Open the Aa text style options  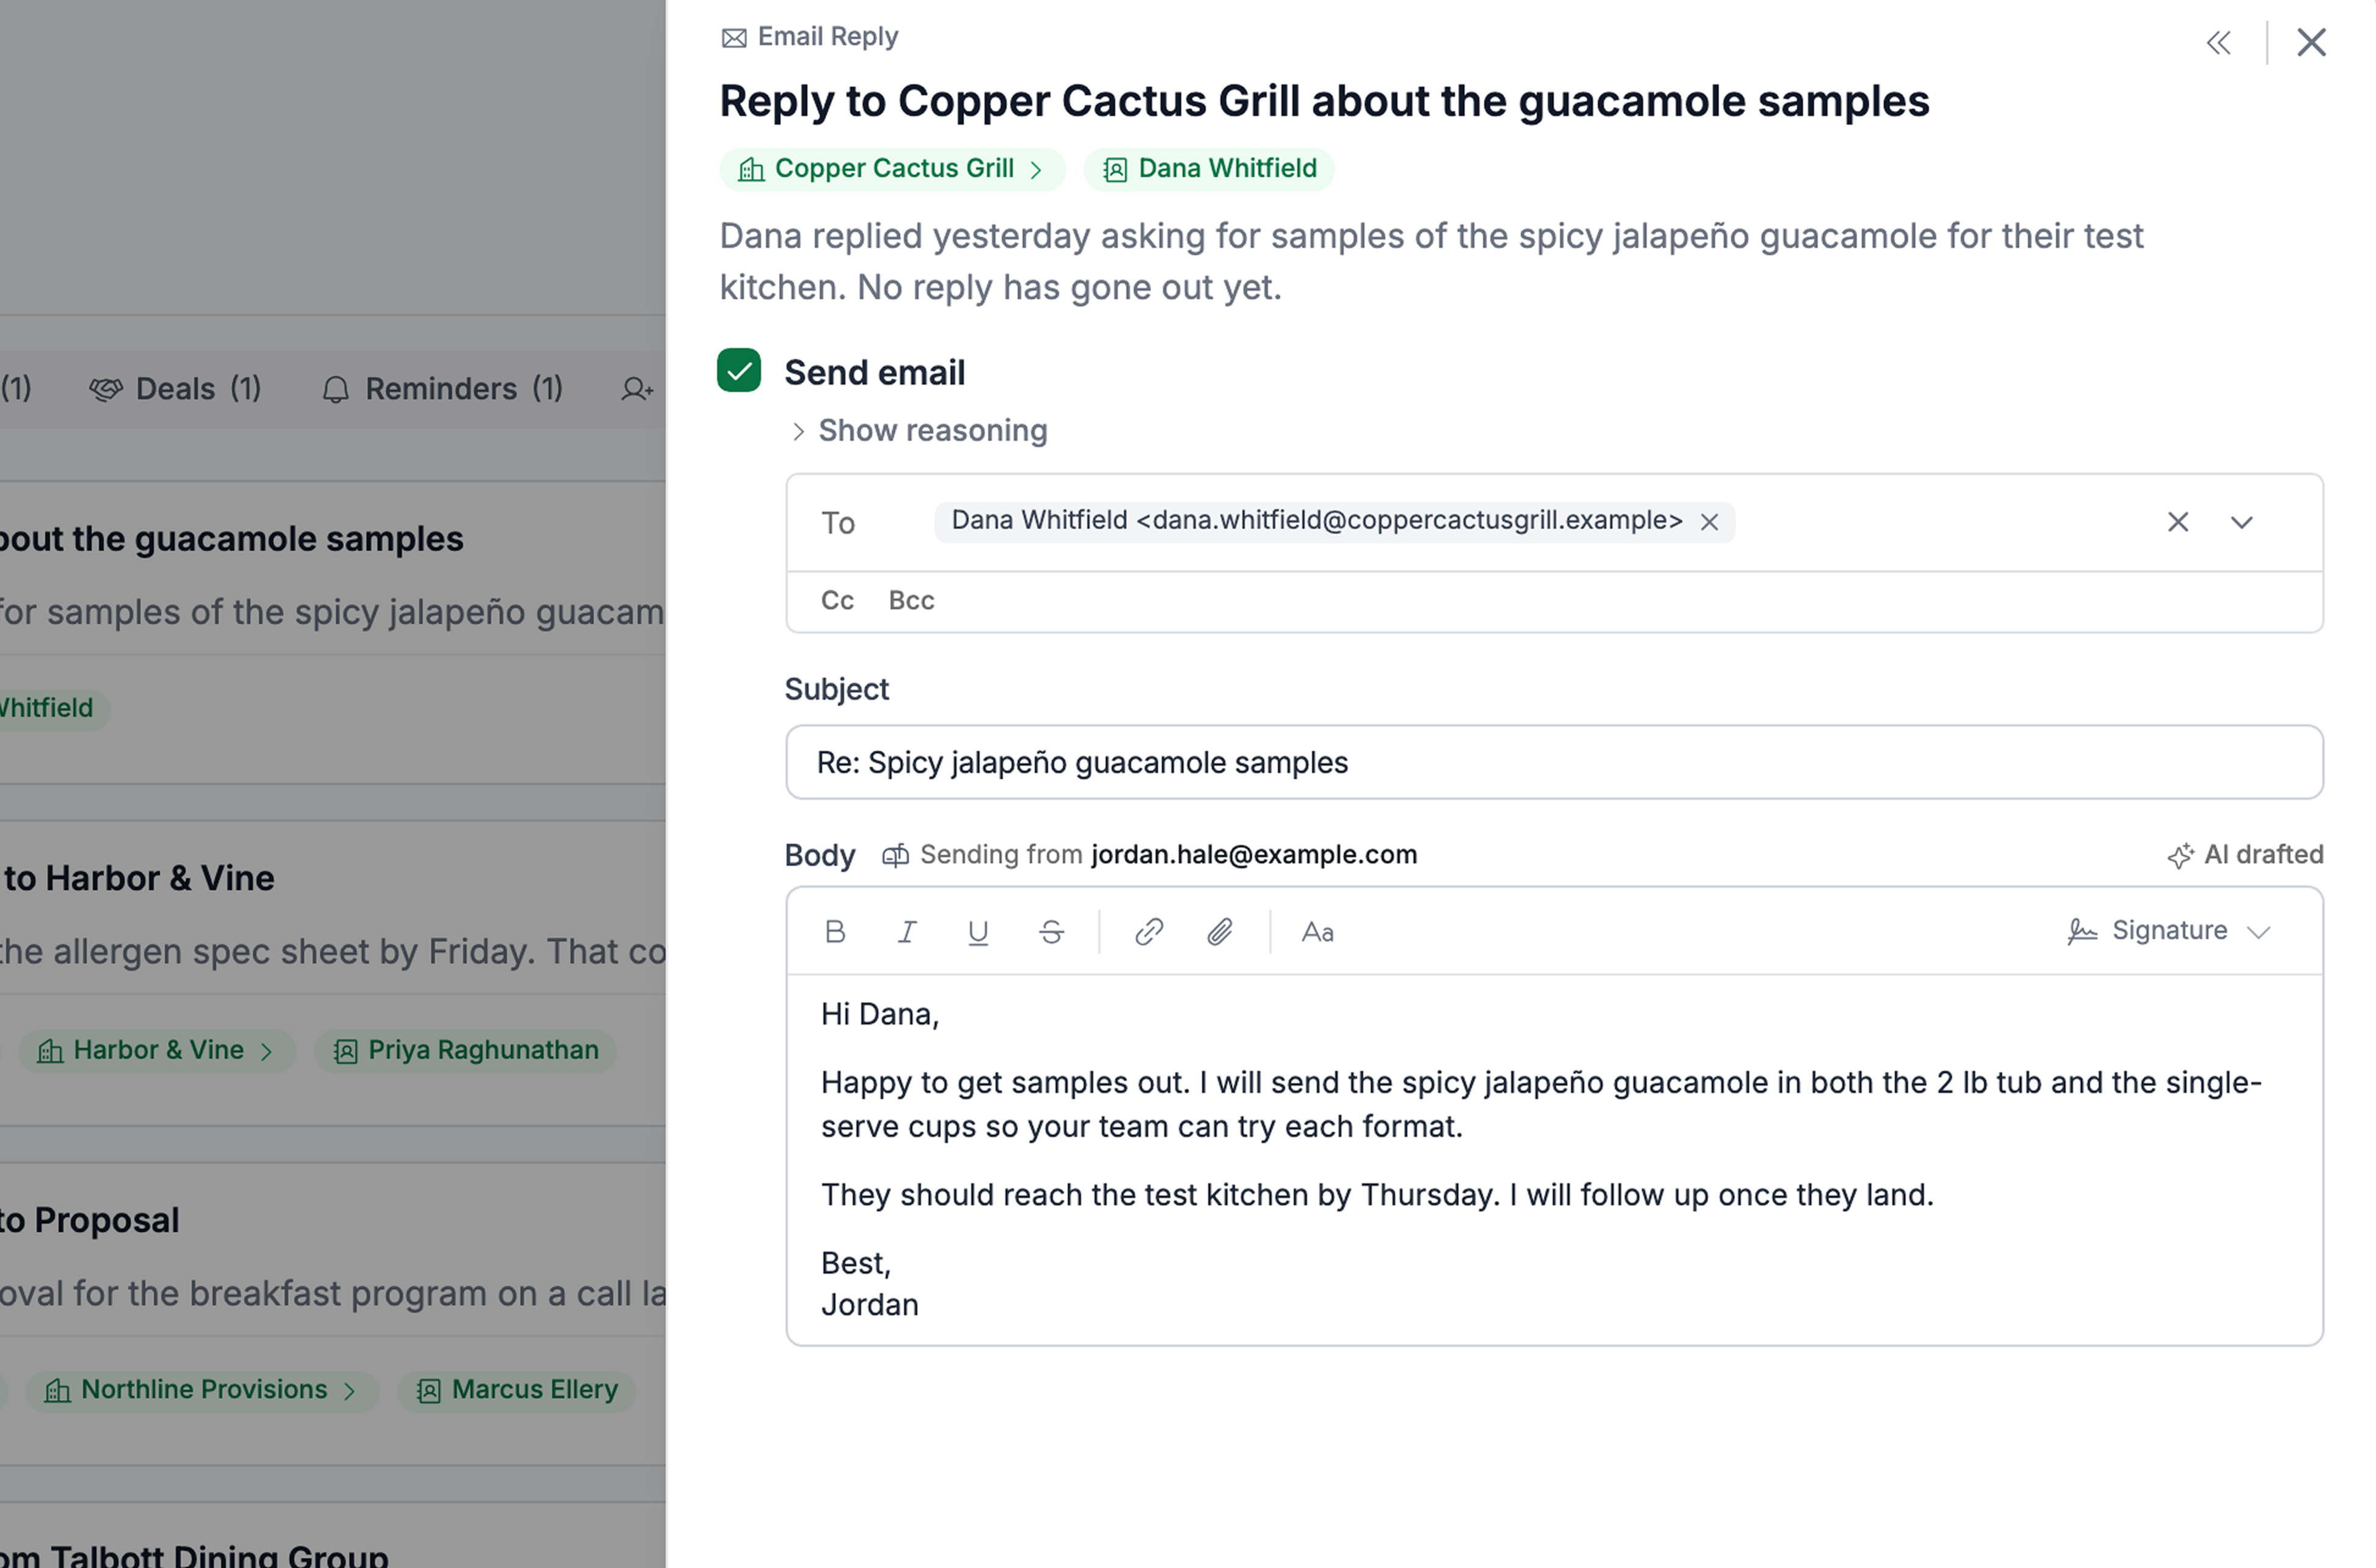[1317, 932]
